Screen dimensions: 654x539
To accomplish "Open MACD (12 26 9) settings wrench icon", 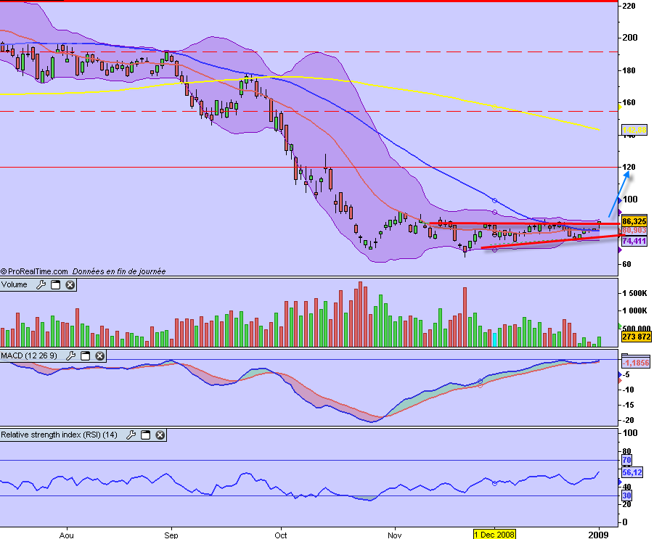I will click(71, 356).
